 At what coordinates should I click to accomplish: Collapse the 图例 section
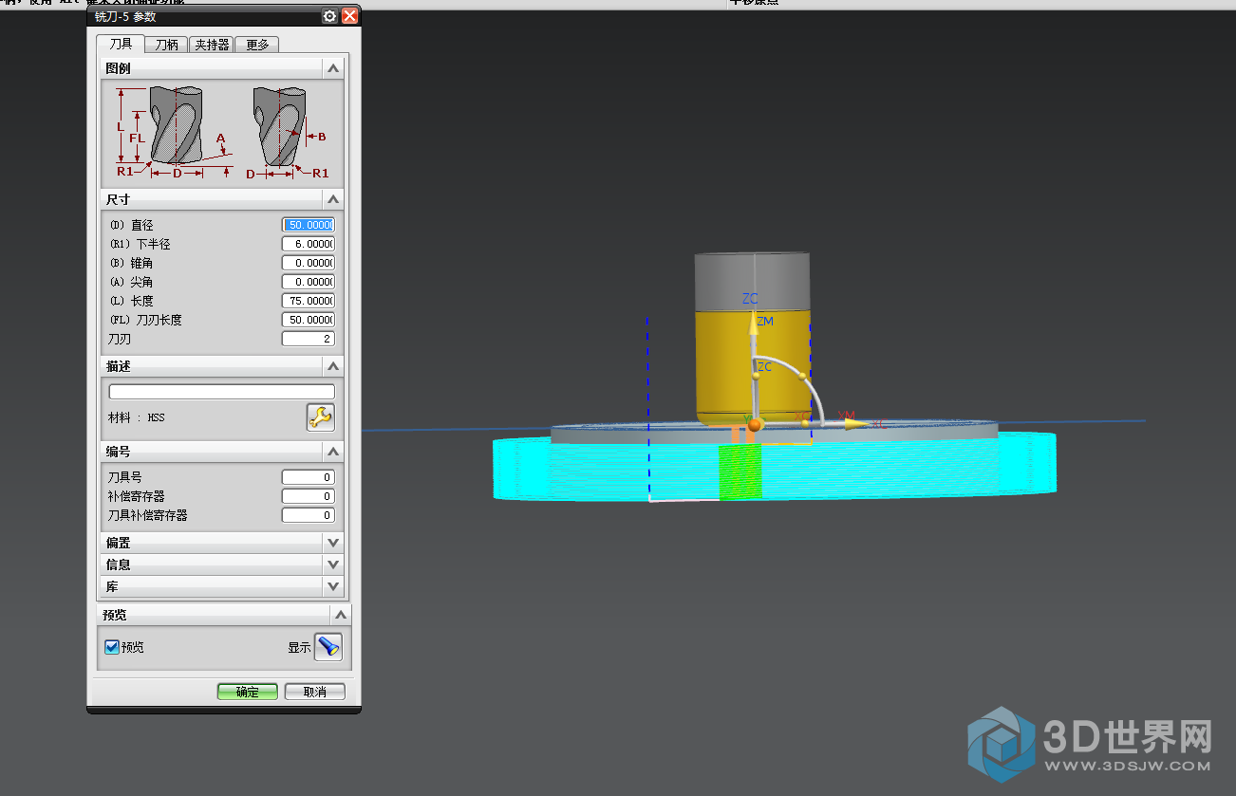coord(332,68)
